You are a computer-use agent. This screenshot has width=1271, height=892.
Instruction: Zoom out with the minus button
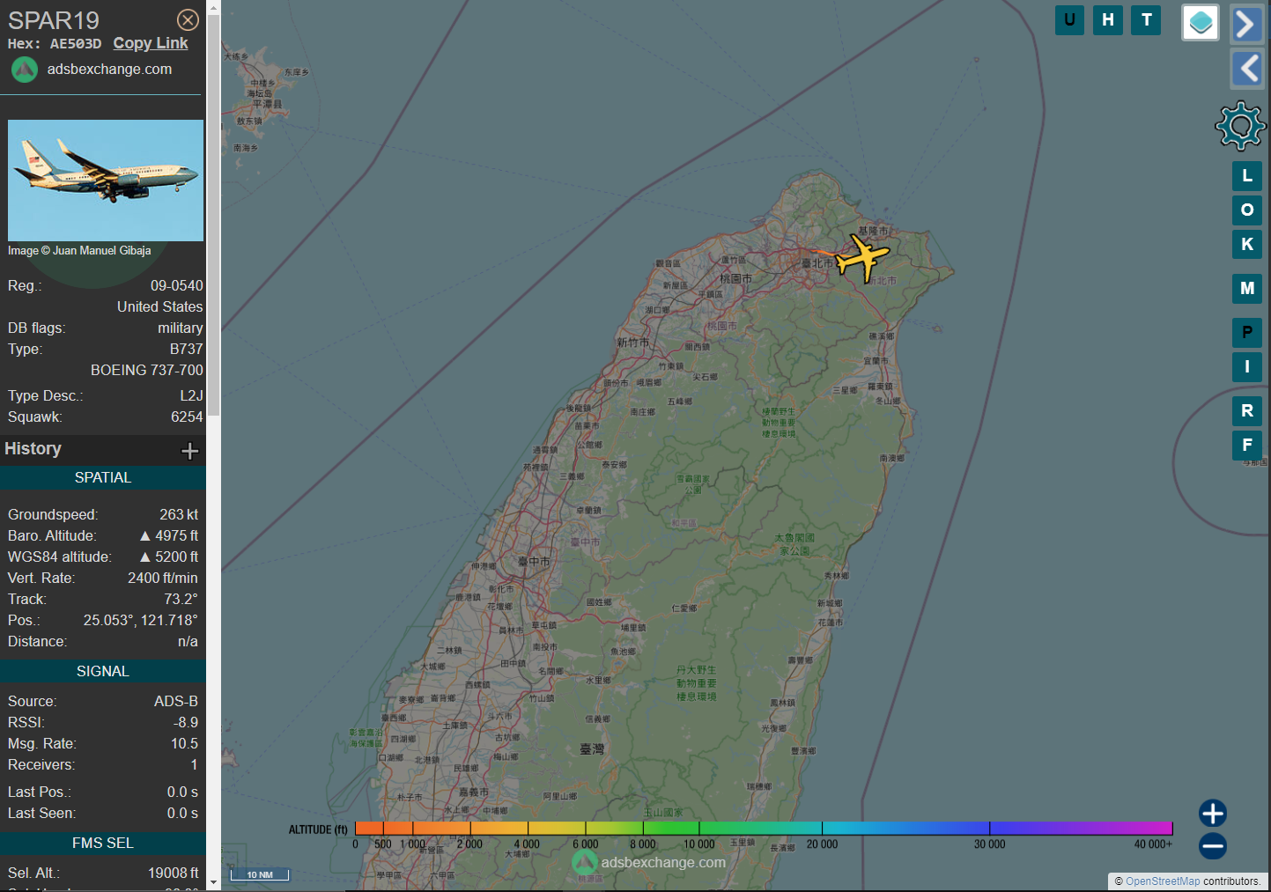coord(1212,846)
